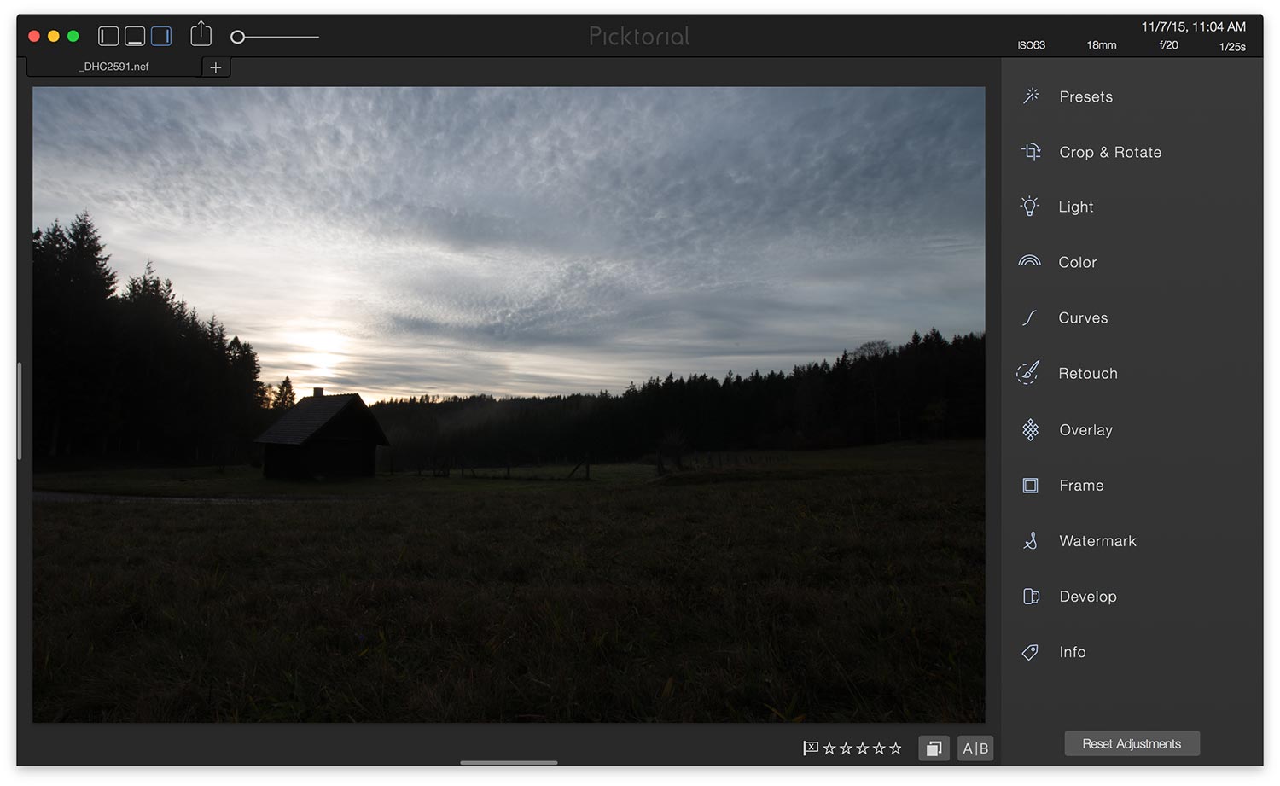Toggle the bottom panel layout button
Image resolution: width=1280 pixels, height=786 pixels.
(x=135, y=36)
